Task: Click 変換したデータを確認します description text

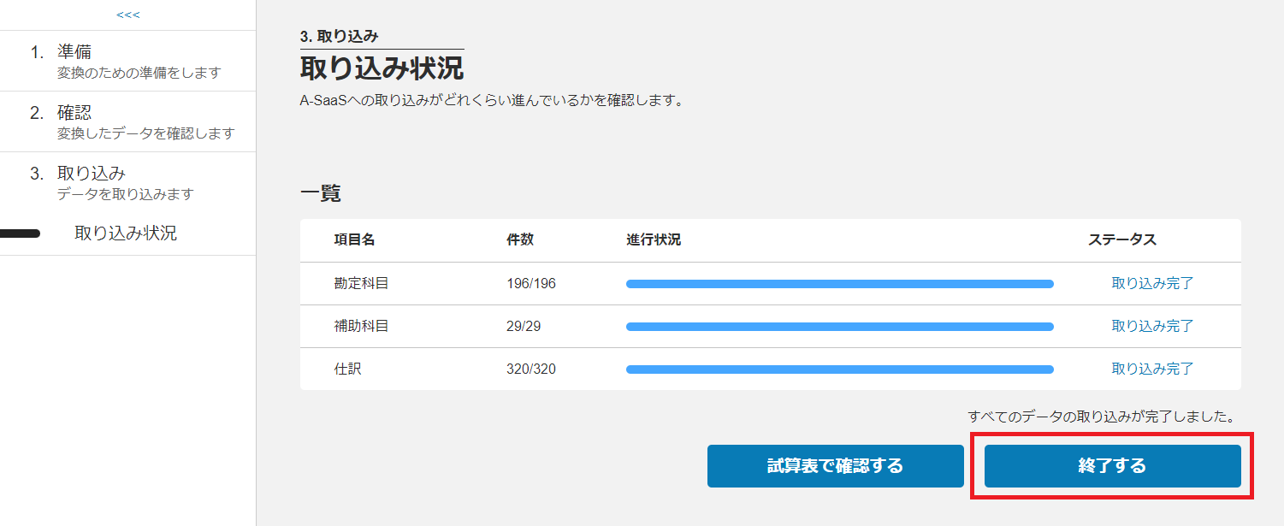Action: [145, 133]
